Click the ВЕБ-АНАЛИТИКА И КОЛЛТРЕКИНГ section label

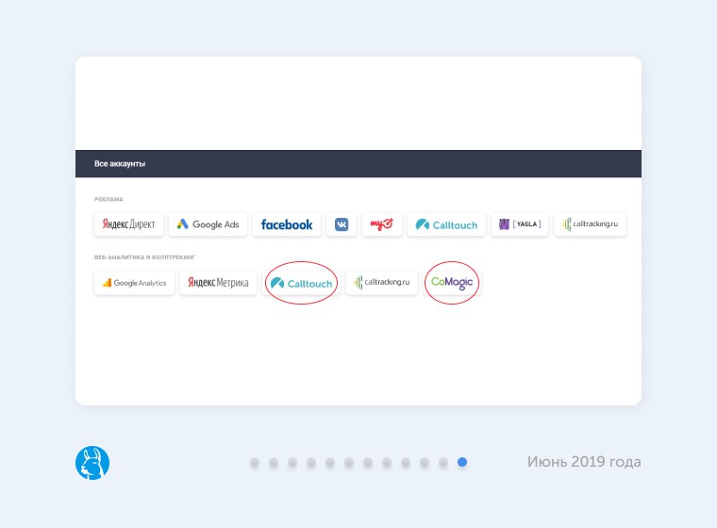[144, 257]
